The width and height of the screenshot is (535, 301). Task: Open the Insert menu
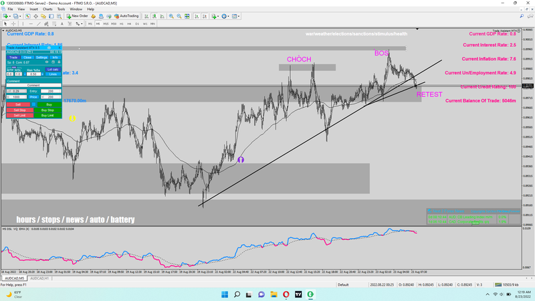click(34, 9)
